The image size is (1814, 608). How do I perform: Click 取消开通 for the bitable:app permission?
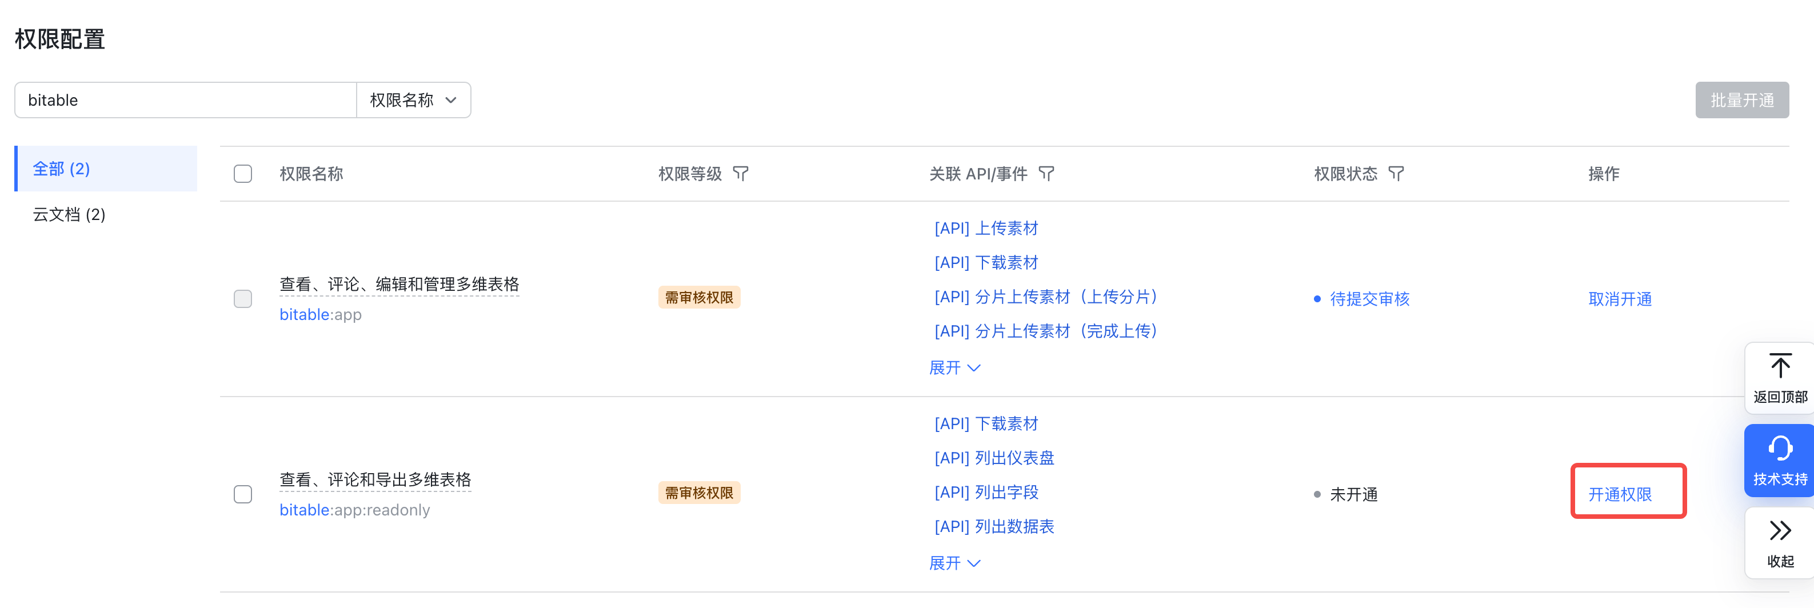click(x=1620, y=299)
